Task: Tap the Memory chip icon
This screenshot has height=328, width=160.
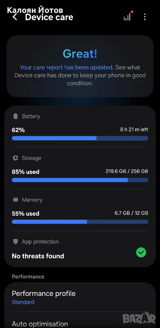Action: pos(15,200)
